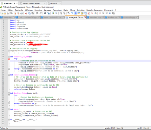
Task: Collapse the create_backup_folder function fold marker
Action: click(x=9, y=75)
